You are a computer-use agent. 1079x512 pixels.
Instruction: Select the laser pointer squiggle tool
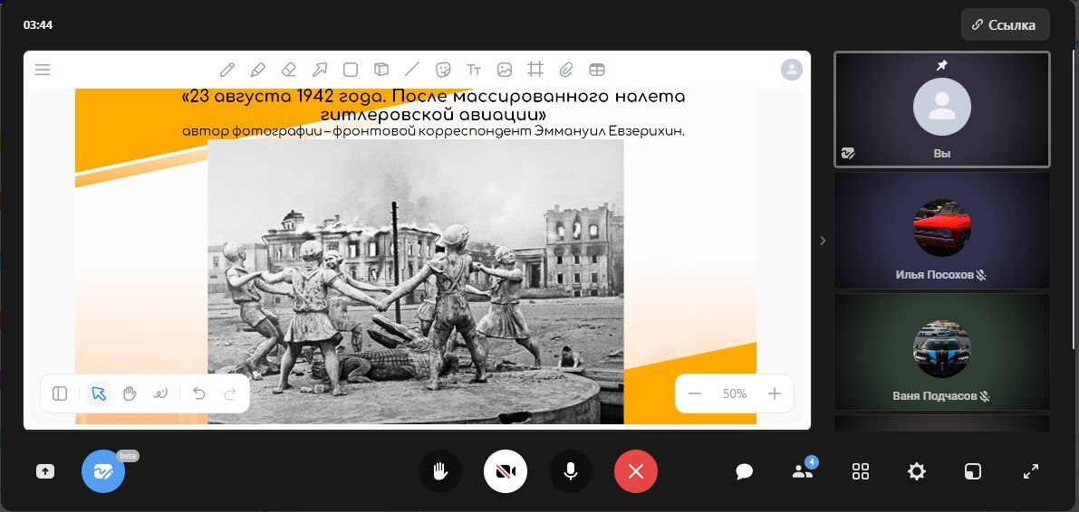[160, 393]
